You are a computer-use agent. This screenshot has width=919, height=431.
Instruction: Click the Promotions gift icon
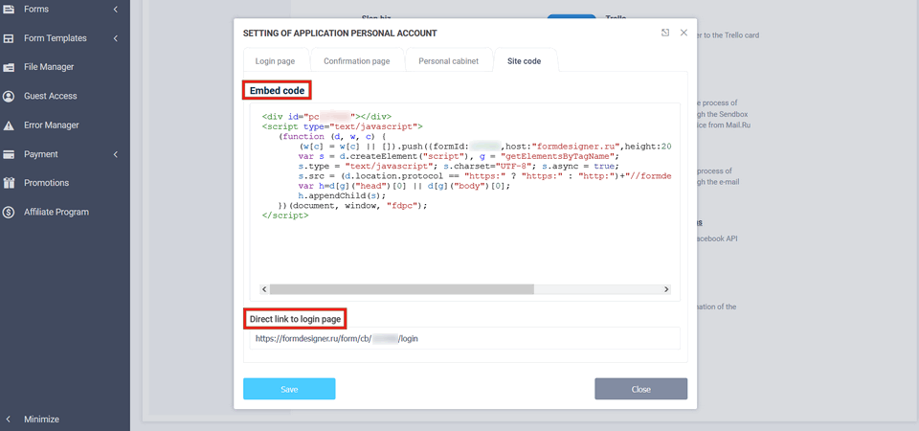(9, 183)
